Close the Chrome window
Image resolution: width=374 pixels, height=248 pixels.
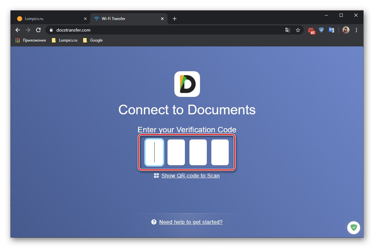[356, 15]
